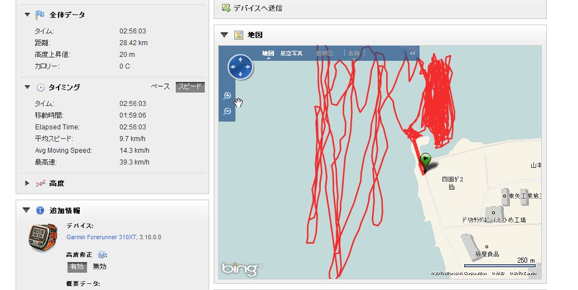Switch timing display to ペース
Screen dimensions: 578x290
(160, 87)
